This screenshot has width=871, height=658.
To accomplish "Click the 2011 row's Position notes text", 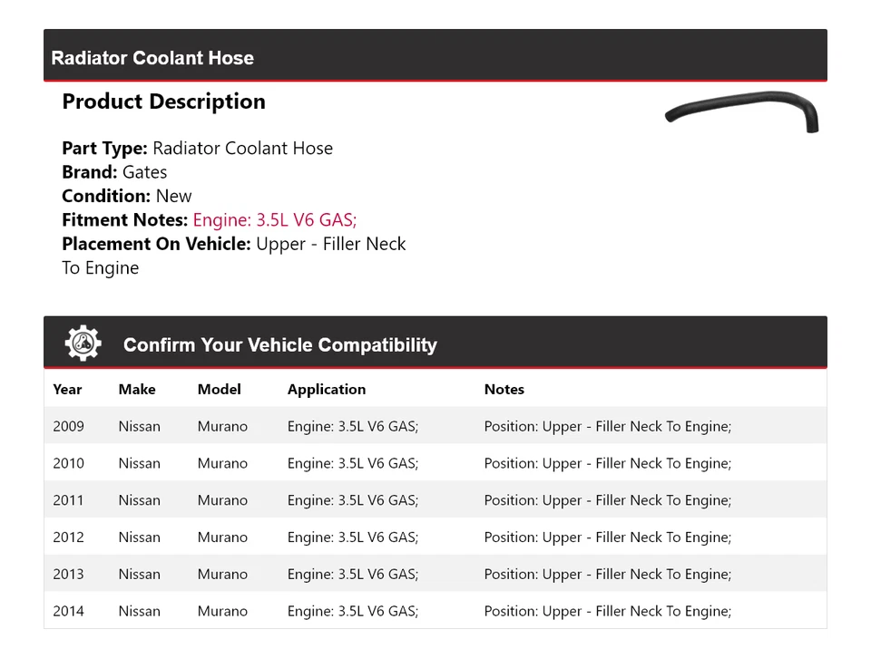I will [607, 500].
